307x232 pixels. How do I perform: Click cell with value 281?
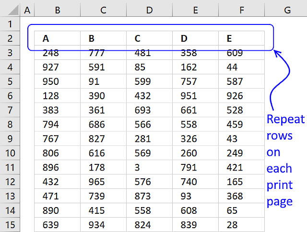[x=149, y=139]
